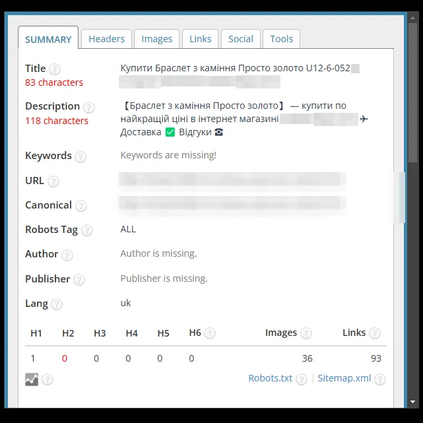Click the help icon next to Robots Tag
The height and width of the screenshot is (423, 423).
tap(87, 230)
